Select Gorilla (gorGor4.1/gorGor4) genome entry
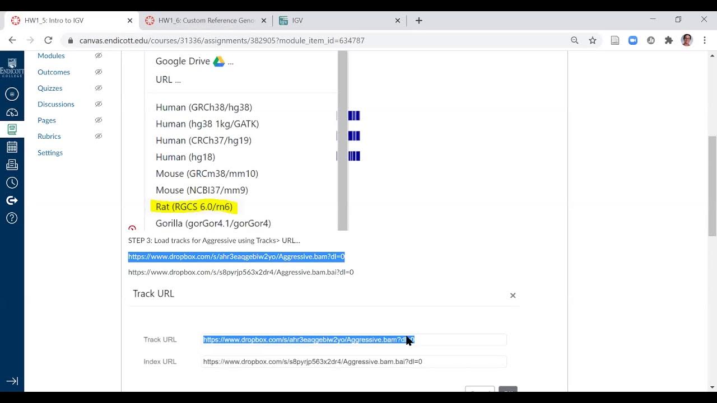717x403 pixels. 213,223
